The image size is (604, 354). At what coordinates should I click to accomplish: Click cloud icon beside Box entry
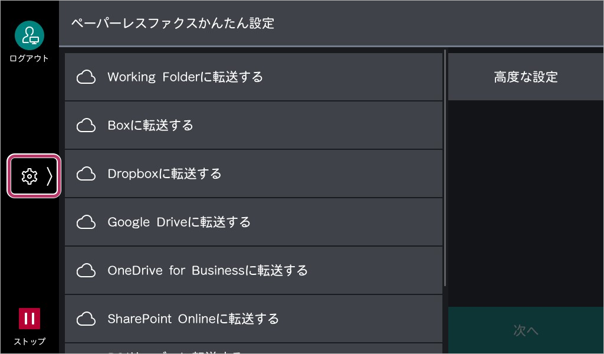[86, 126]
